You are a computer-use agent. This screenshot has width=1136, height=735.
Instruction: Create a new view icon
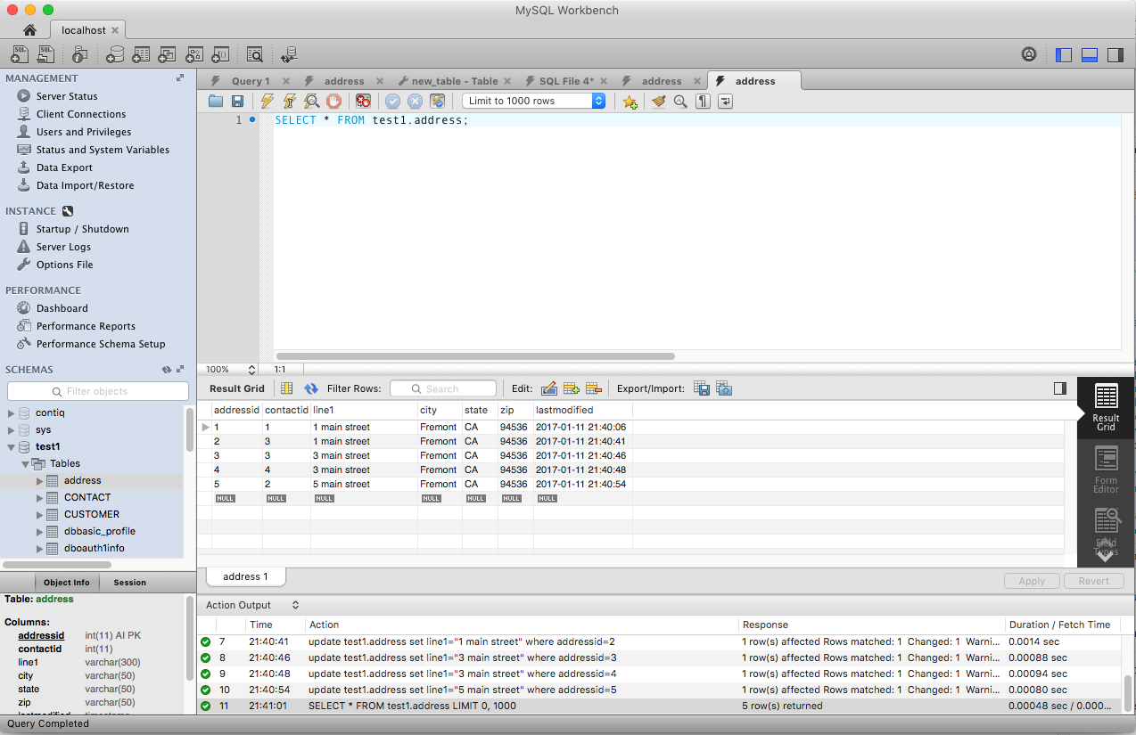point(167,54)
